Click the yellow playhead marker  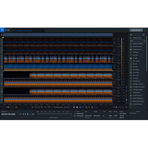3,37
